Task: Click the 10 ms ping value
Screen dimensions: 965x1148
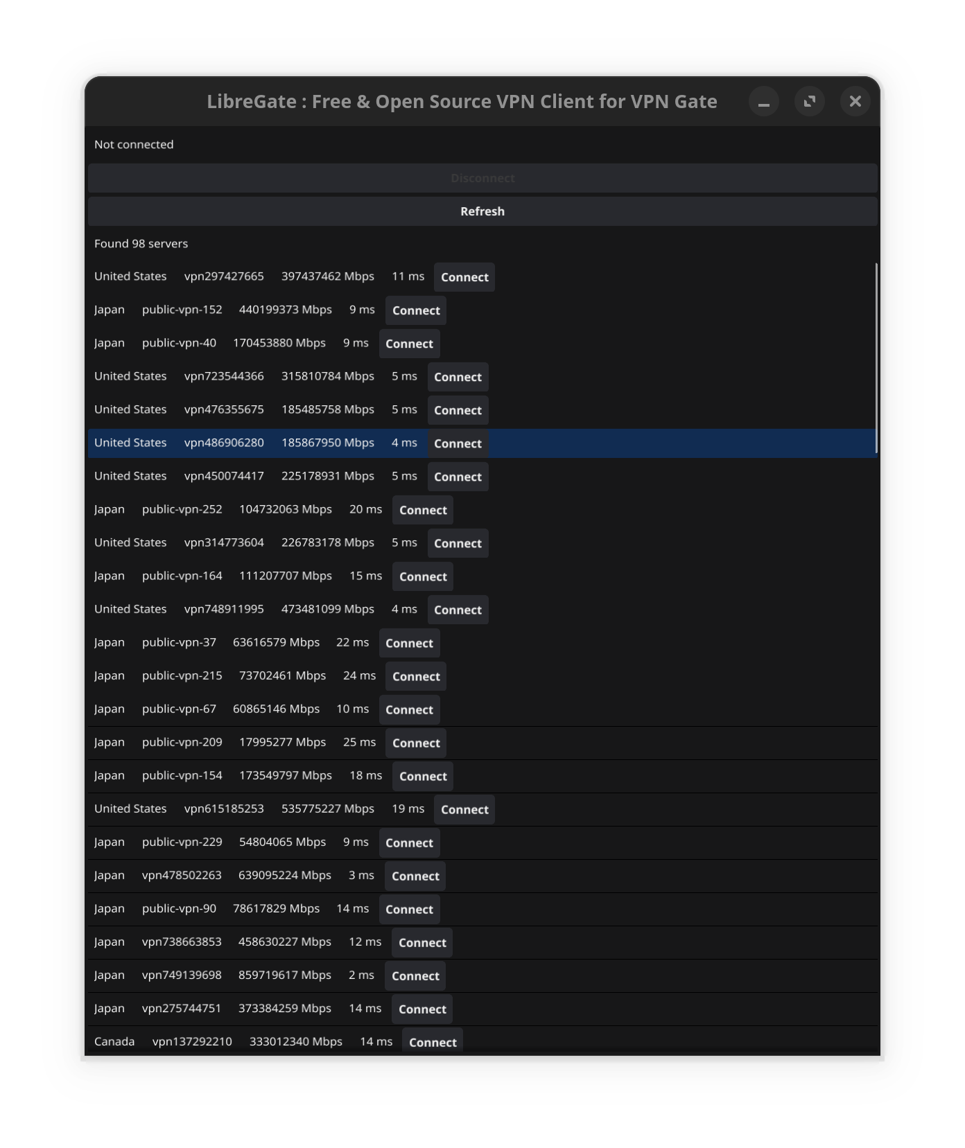Action: (352, 709)
